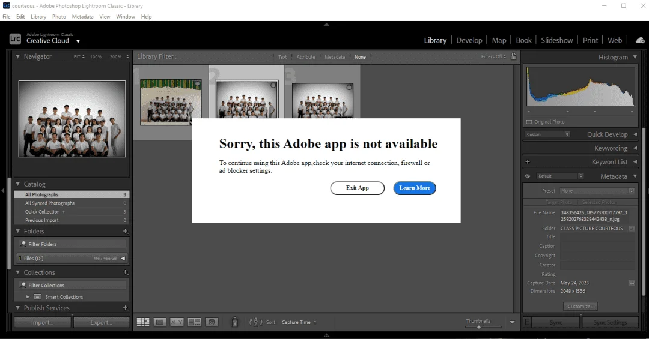Click Exit App button in dialog
The width and height of the screenshot is (649, 339).
tap(357, 188)
